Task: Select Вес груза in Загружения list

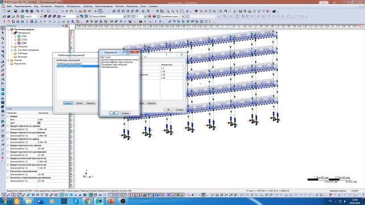Action: tap(106, 57)
